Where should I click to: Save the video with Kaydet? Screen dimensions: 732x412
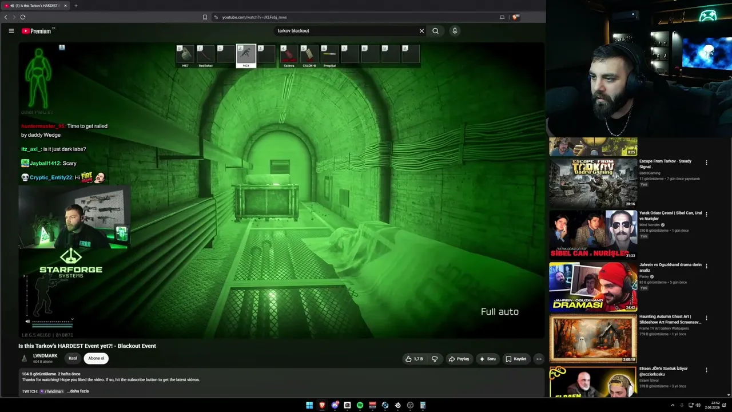(516, 359)
